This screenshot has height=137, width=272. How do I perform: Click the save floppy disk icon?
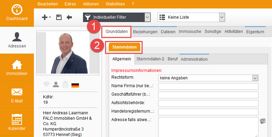point(59,17)
